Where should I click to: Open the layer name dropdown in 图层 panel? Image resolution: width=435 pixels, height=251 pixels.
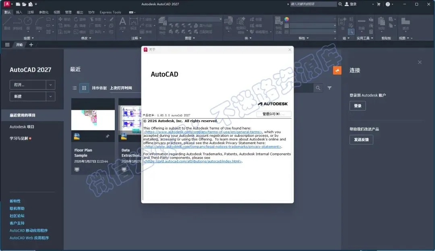tap(195, 19)
